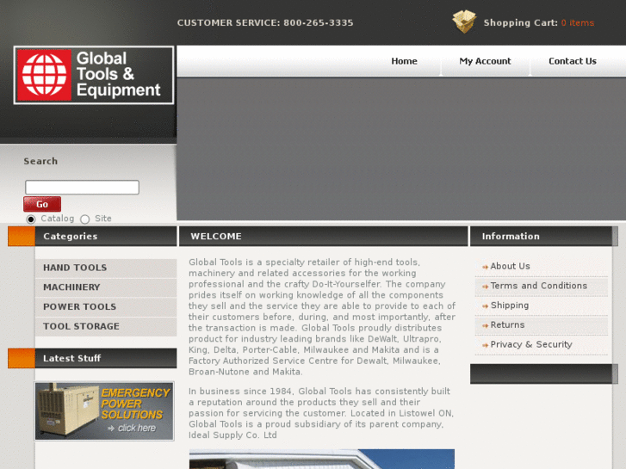The image size is (626, 469).
Task: Click the Emergency Power Solutions banner
Action: click(x=104, y=411)
